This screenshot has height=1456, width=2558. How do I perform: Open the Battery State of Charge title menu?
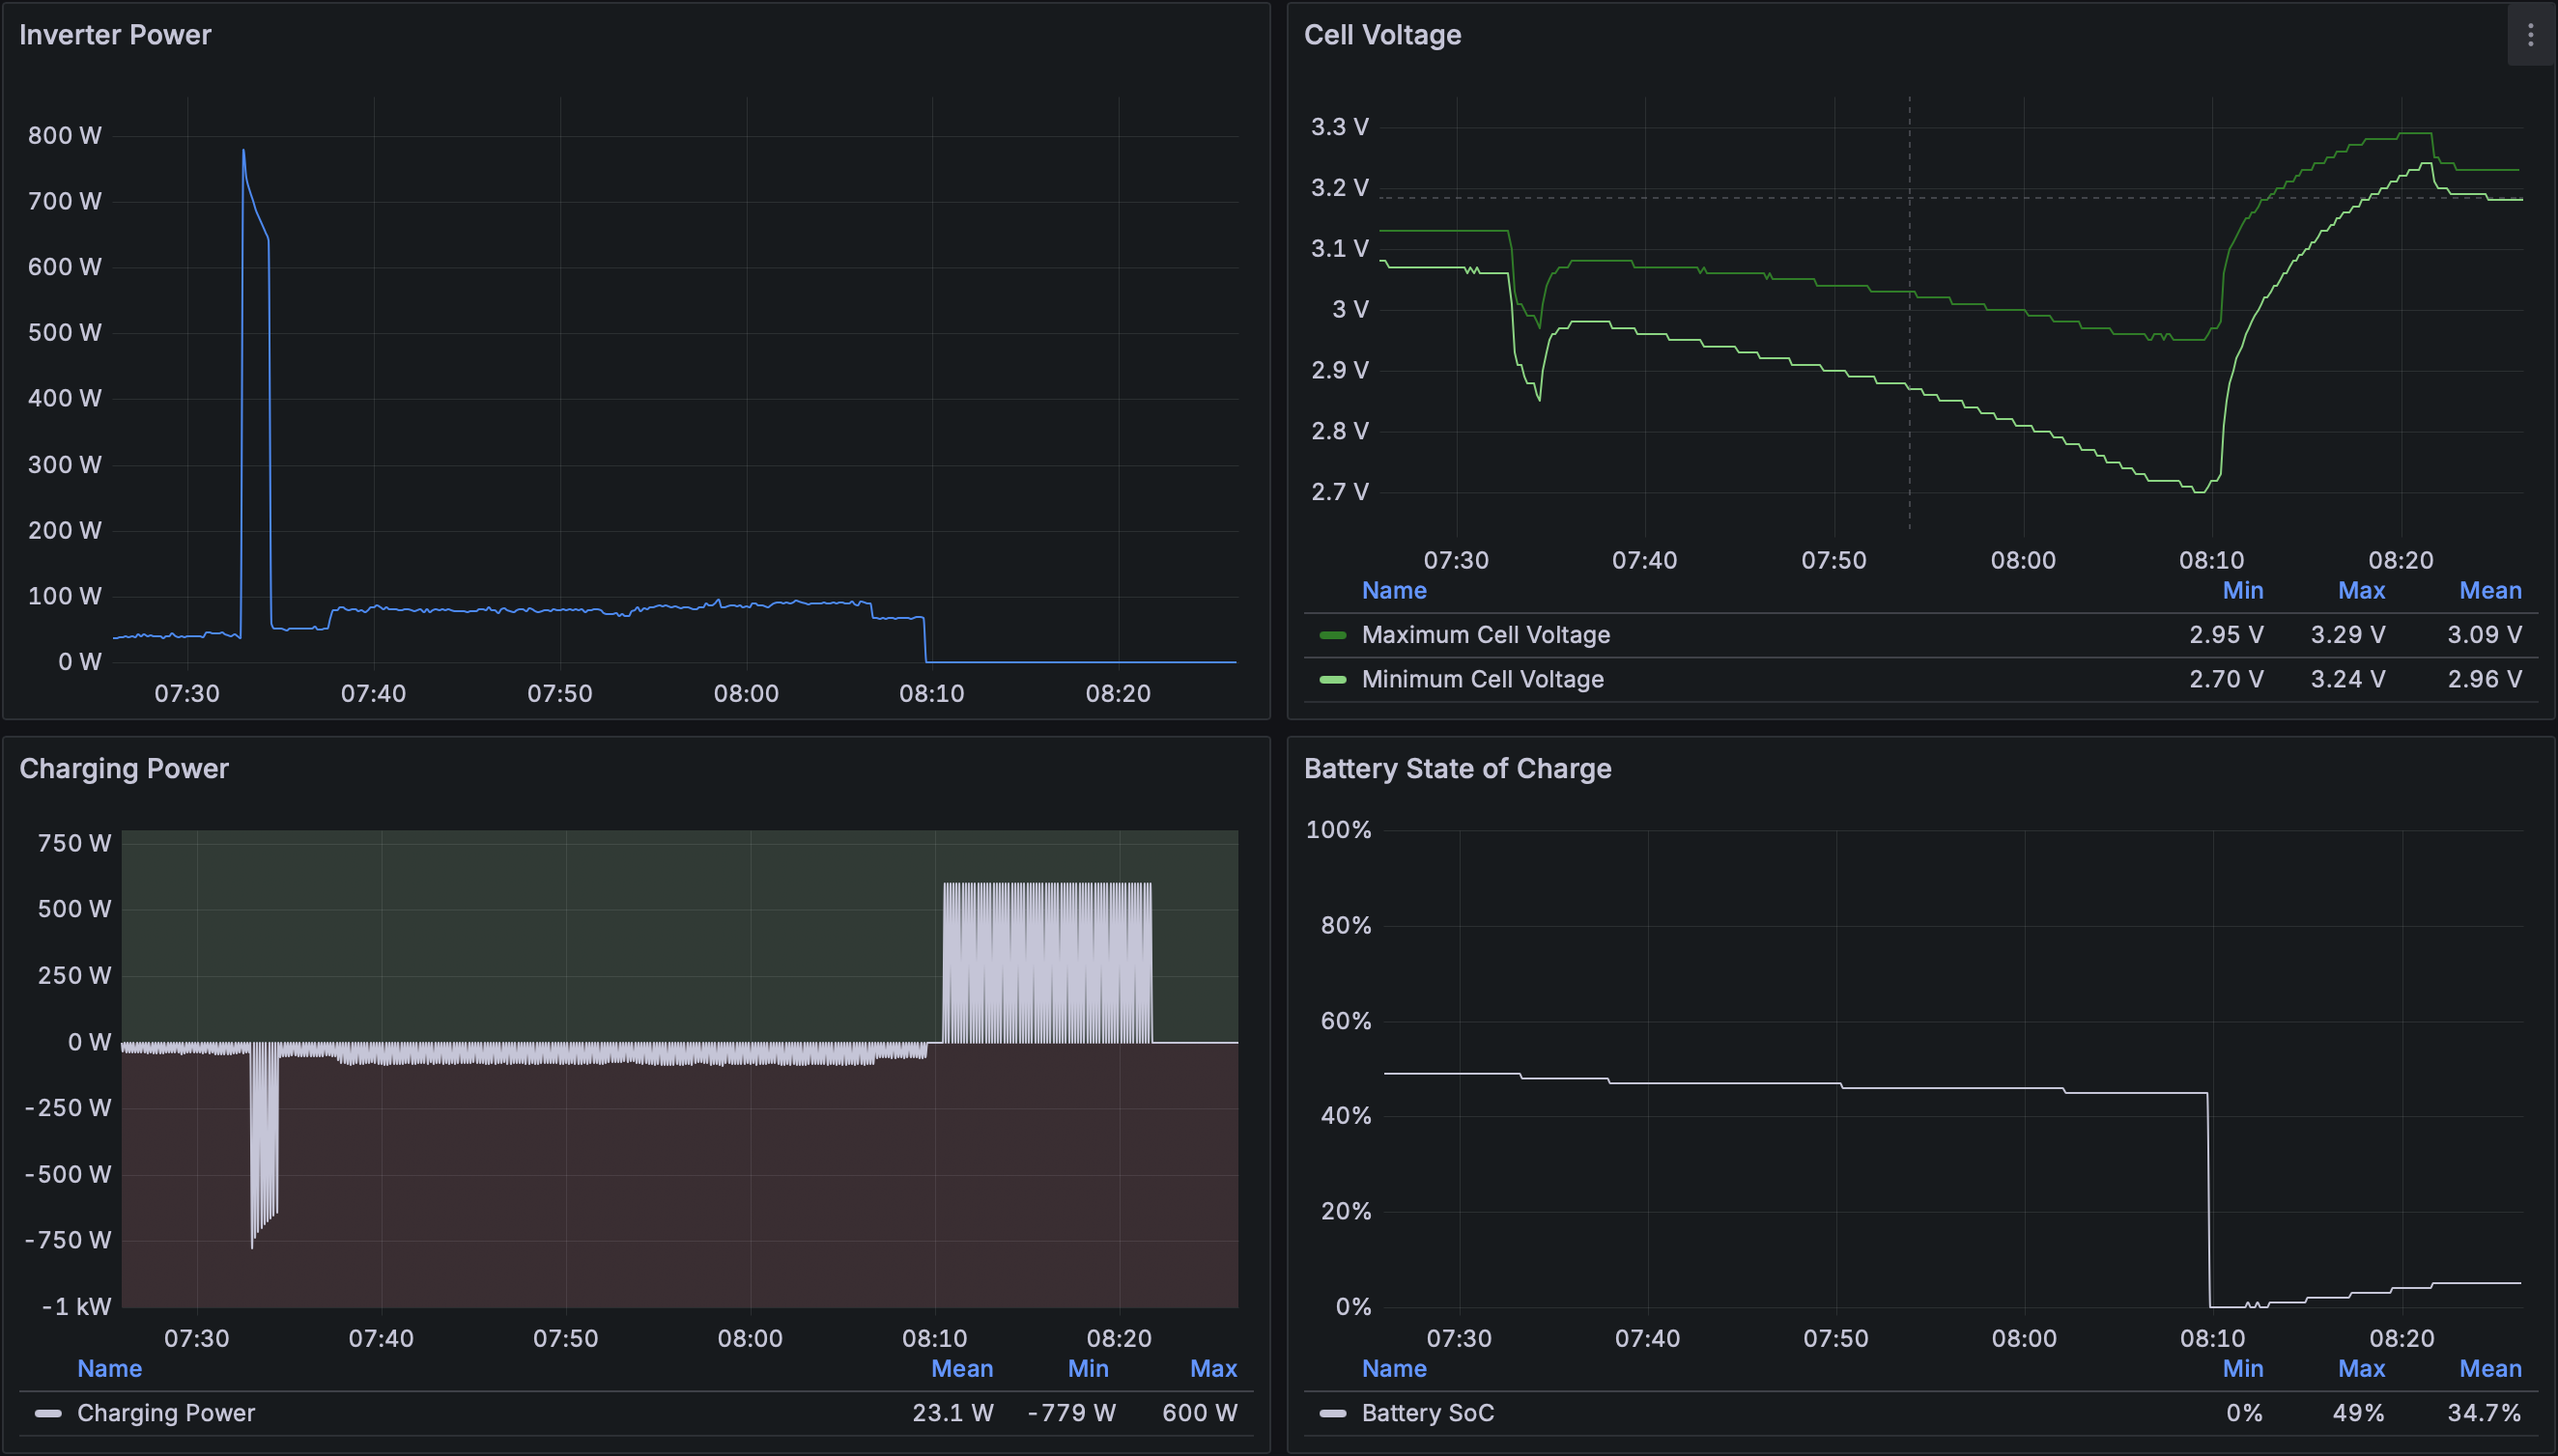pyautogui.click(x=1457, y=769)
